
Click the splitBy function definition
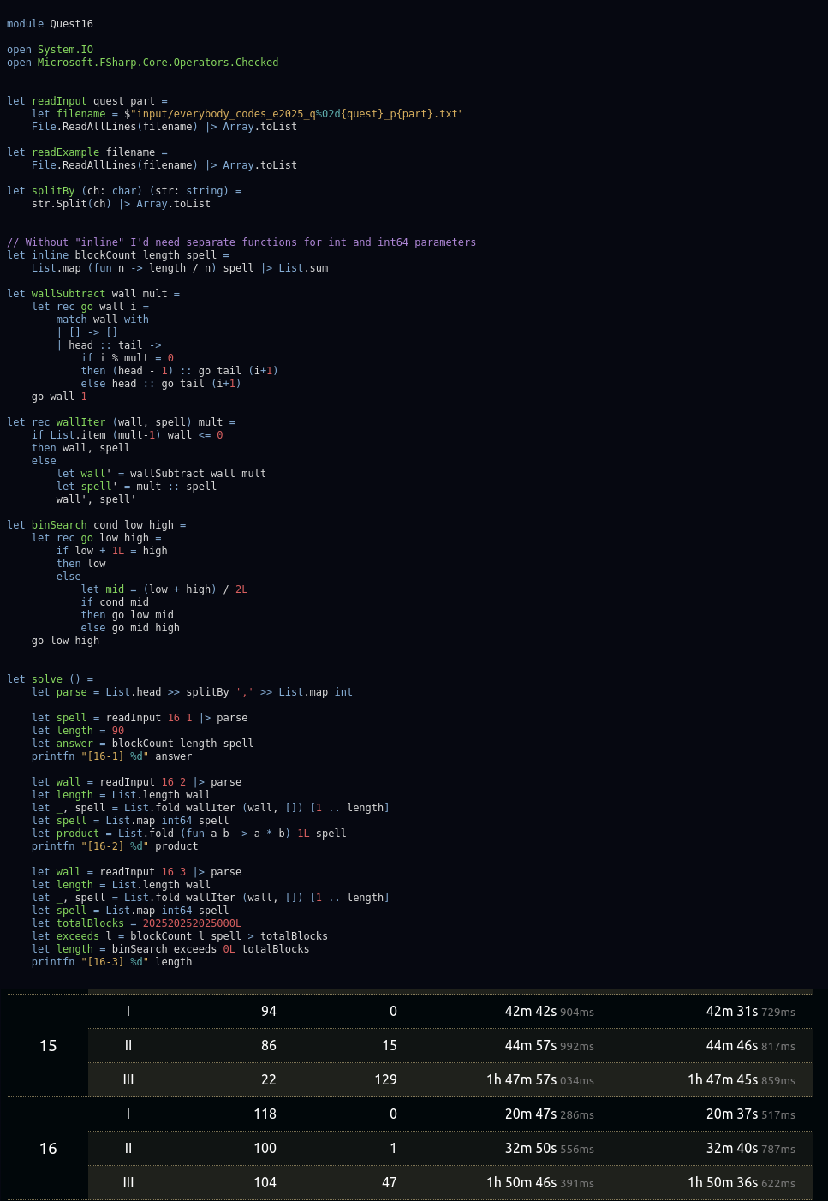coord(124,191)
